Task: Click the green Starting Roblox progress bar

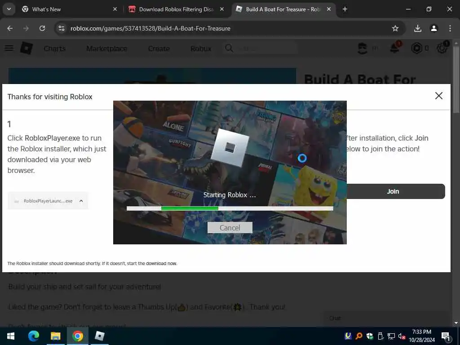Action: (x=190, y=208)
